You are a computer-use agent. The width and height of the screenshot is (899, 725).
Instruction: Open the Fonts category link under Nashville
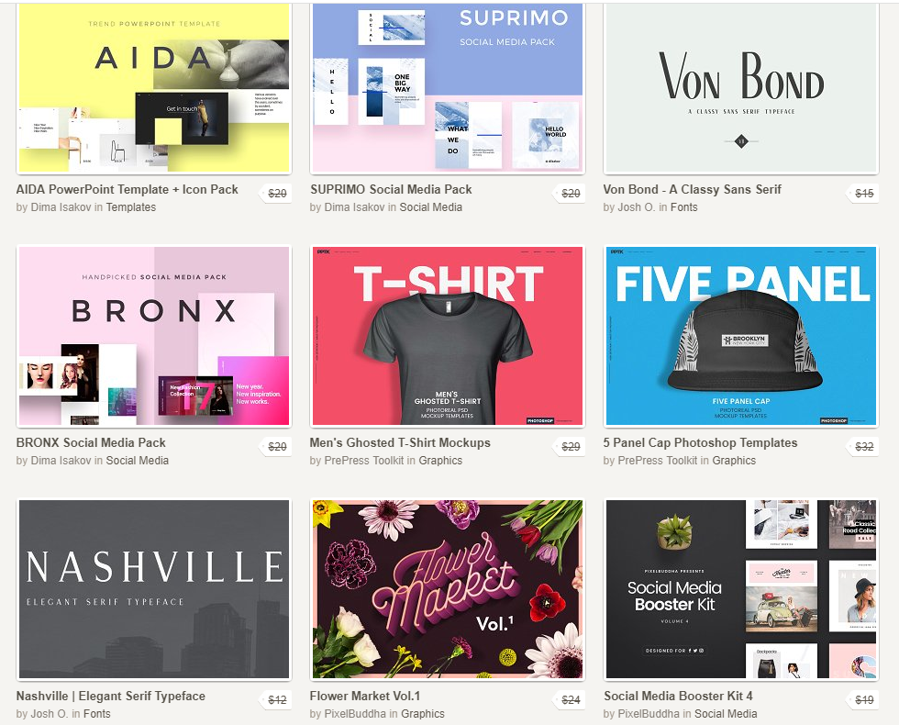(x=97, y=714)
